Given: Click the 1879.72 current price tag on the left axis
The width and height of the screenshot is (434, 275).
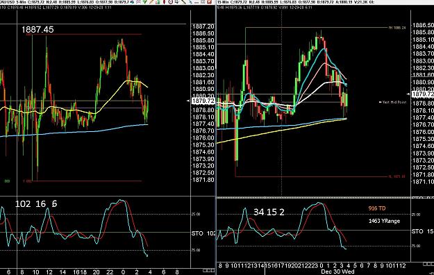Looking at the screenshot, I should pyautogui.click(x=203, y=101).
